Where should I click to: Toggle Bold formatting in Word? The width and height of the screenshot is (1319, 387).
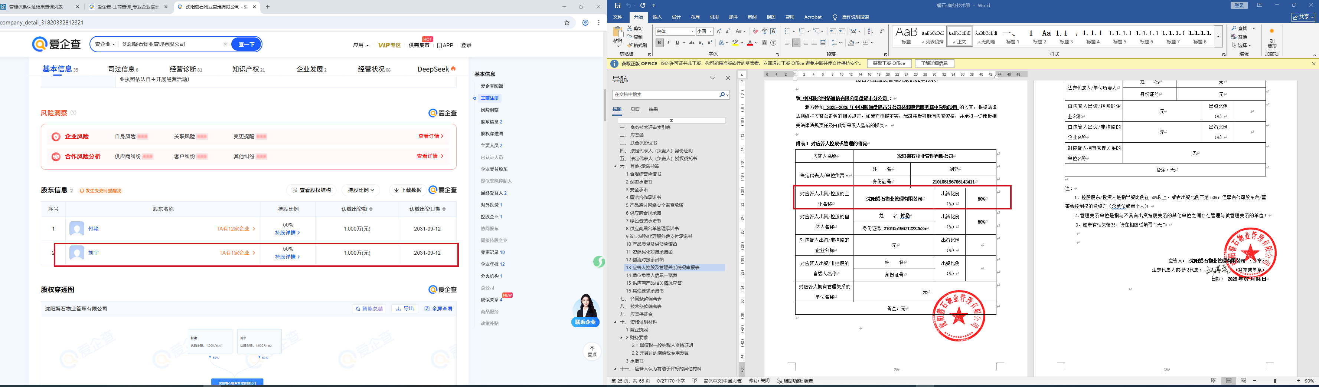click(x=659, y=43)
